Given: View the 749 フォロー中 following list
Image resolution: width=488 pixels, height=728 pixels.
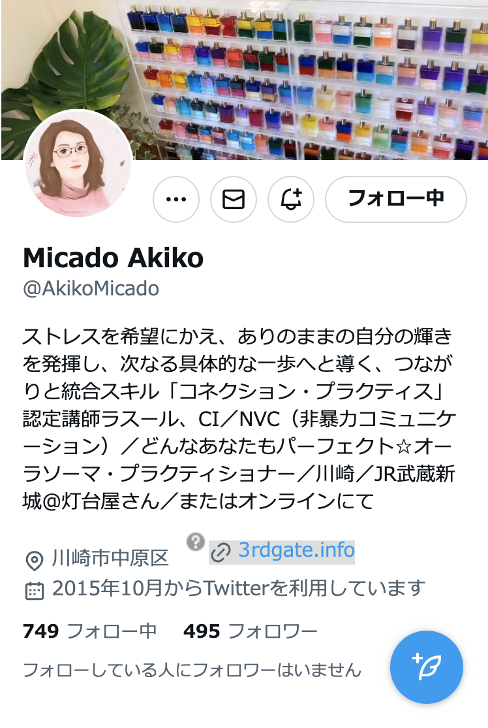Looking at the screenshot, I should pyautogui.click(x=90, y=631).
